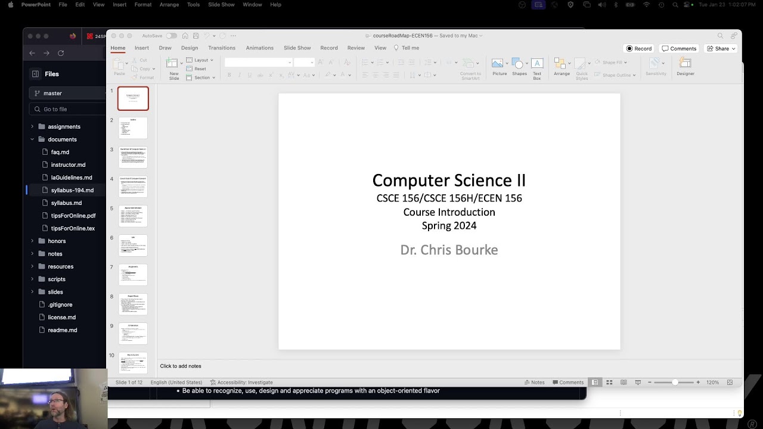Viewport: 763px width, 429px height.
Task: Click the Save icon in title bar
Action: tap(196, 36)
